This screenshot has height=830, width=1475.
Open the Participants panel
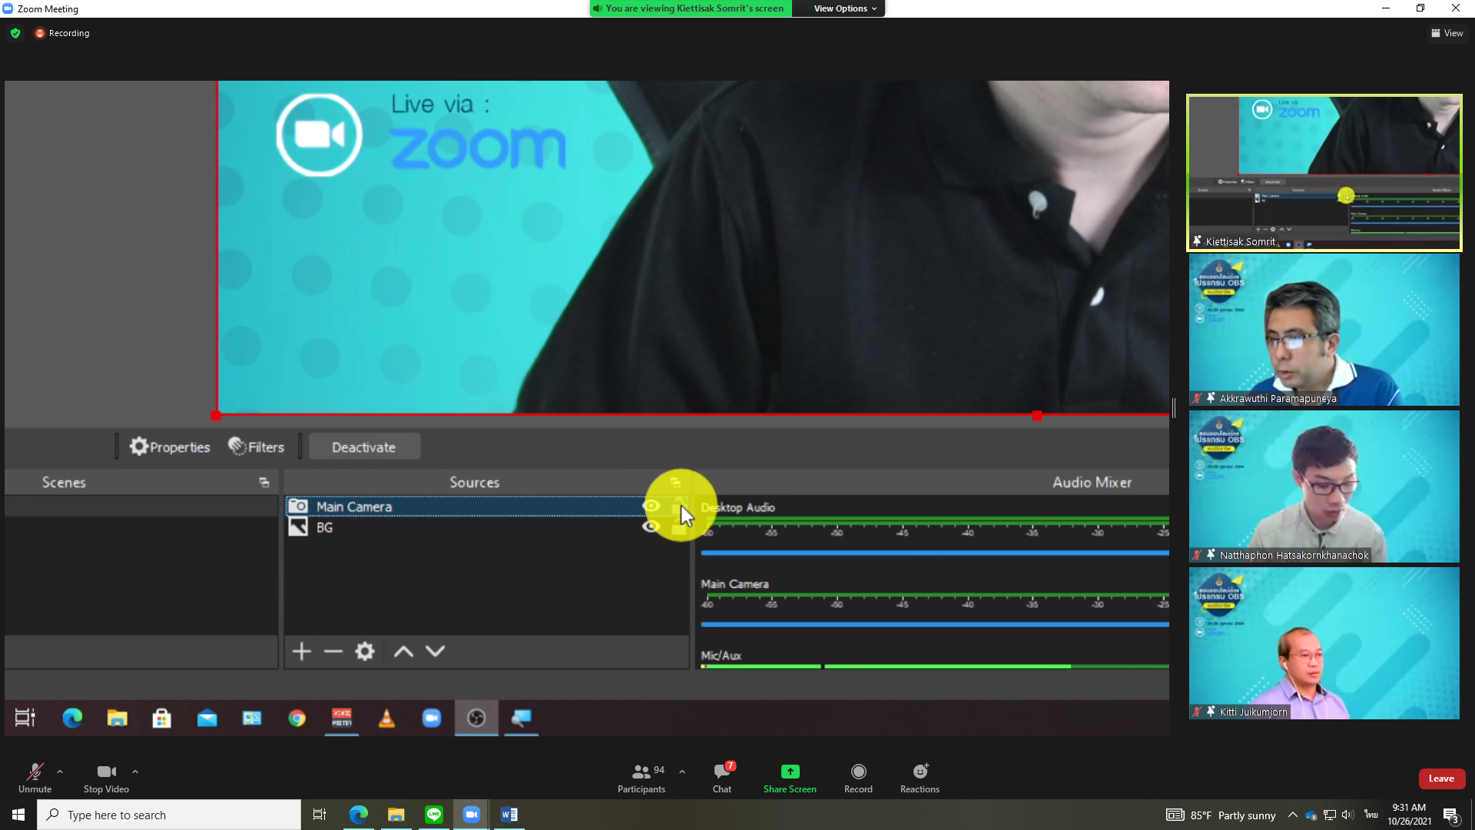[x=641, y=778]
